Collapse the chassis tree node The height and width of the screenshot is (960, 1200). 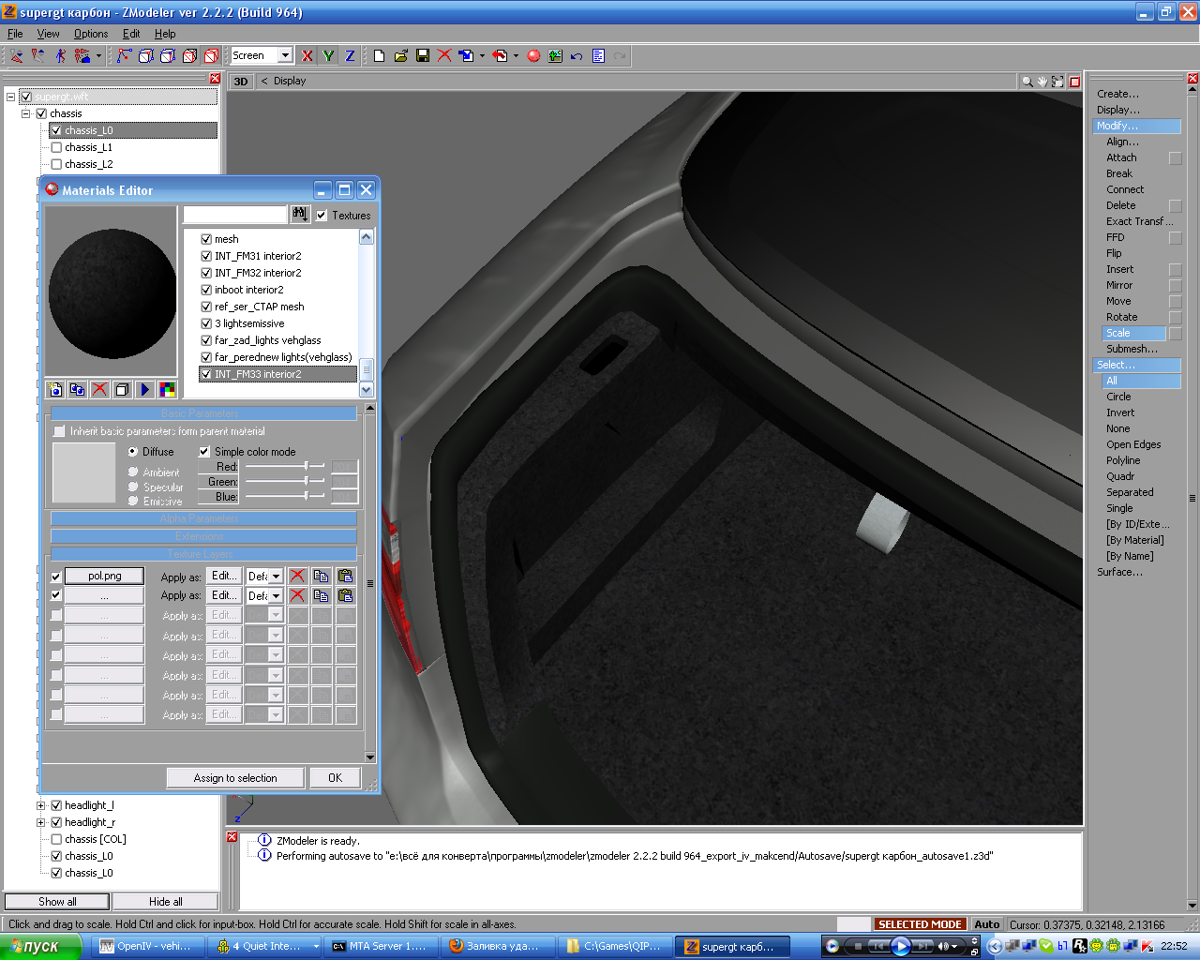tap(26, 113)
